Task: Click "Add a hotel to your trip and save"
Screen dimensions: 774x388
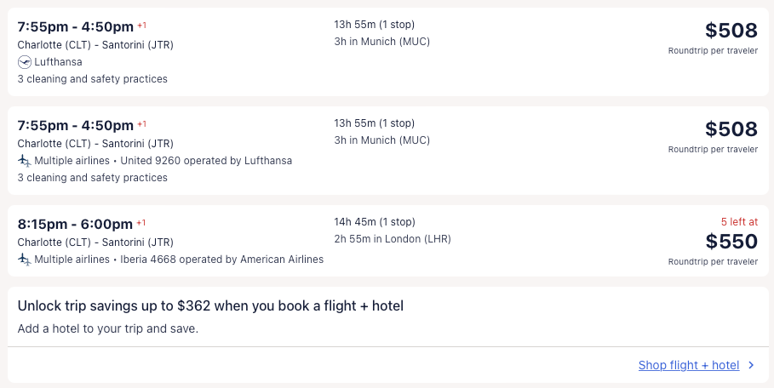Action: click(x=107, y=328)
